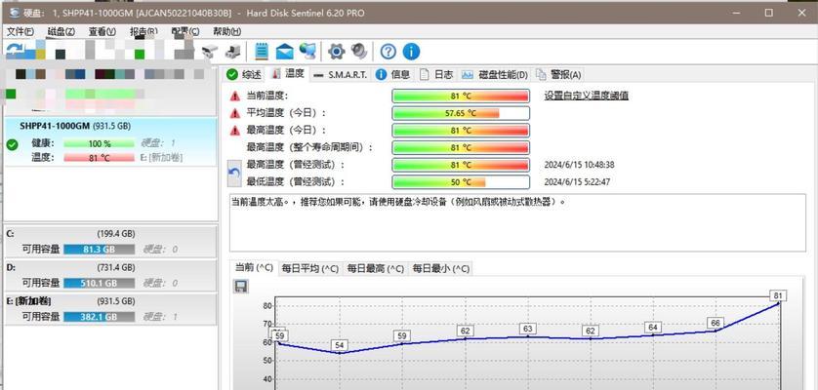The width and height of the screenshot is (818, 390).
Task: Click the D: drive panel header
Action: pyautogui.click(x=110, y=267)
